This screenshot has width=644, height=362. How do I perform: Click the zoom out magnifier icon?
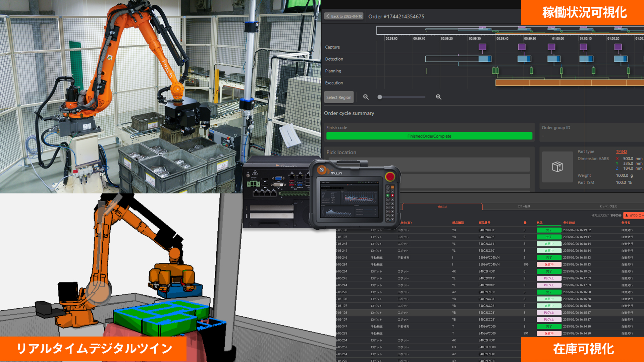coord(366,97)
